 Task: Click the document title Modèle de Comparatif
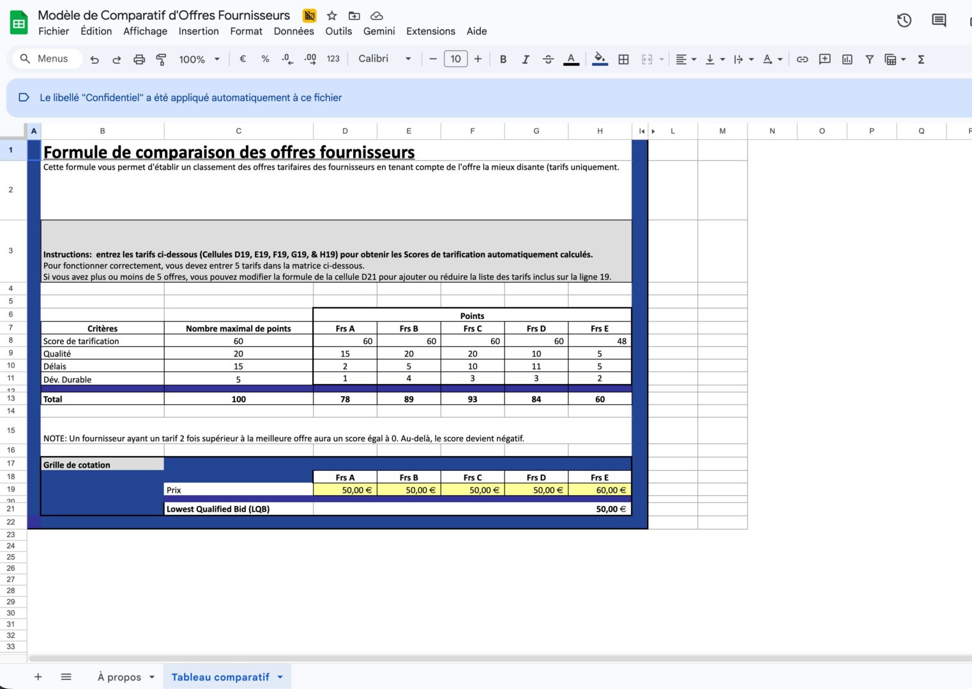(164, 15)
